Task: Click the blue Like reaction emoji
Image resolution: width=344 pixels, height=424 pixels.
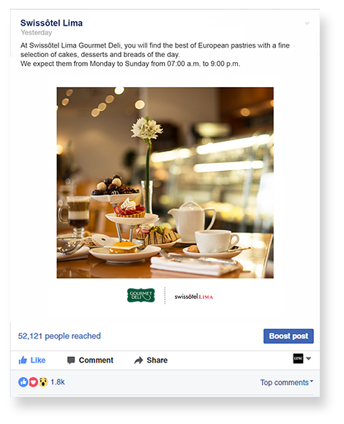Action: (x=23, y=382)
